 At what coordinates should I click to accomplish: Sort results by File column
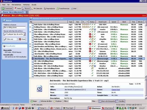click(48, 22)
